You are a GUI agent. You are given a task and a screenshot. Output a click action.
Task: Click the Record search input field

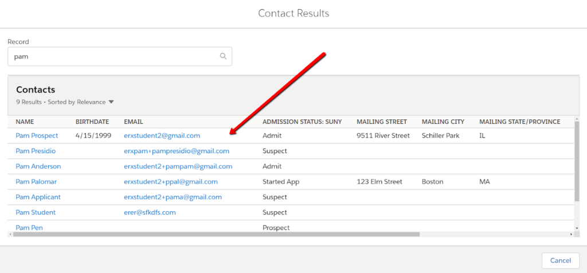tap(115, 57)
